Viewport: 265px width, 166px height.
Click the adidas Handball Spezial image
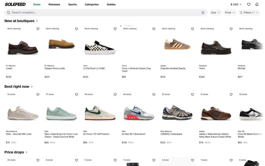point(177,44)
